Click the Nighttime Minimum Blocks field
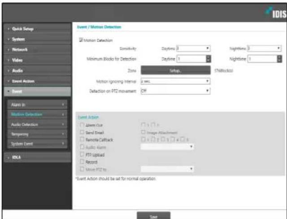The image size is (287, 219). (262, 59)
